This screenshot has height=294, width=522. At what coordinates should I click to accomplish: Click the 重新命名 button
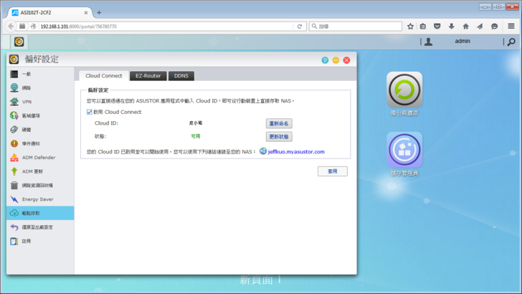(279, 123)
